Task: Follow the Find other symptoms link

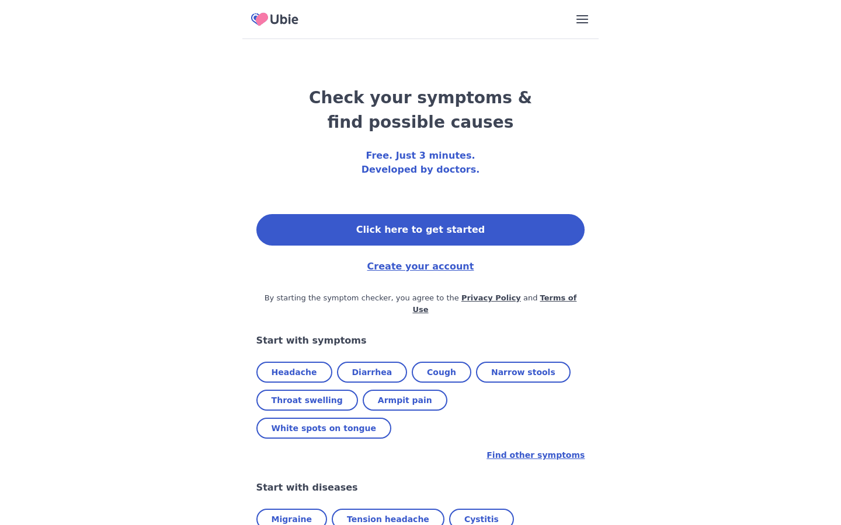Action: pyautogui.click(x=536, y=455)
